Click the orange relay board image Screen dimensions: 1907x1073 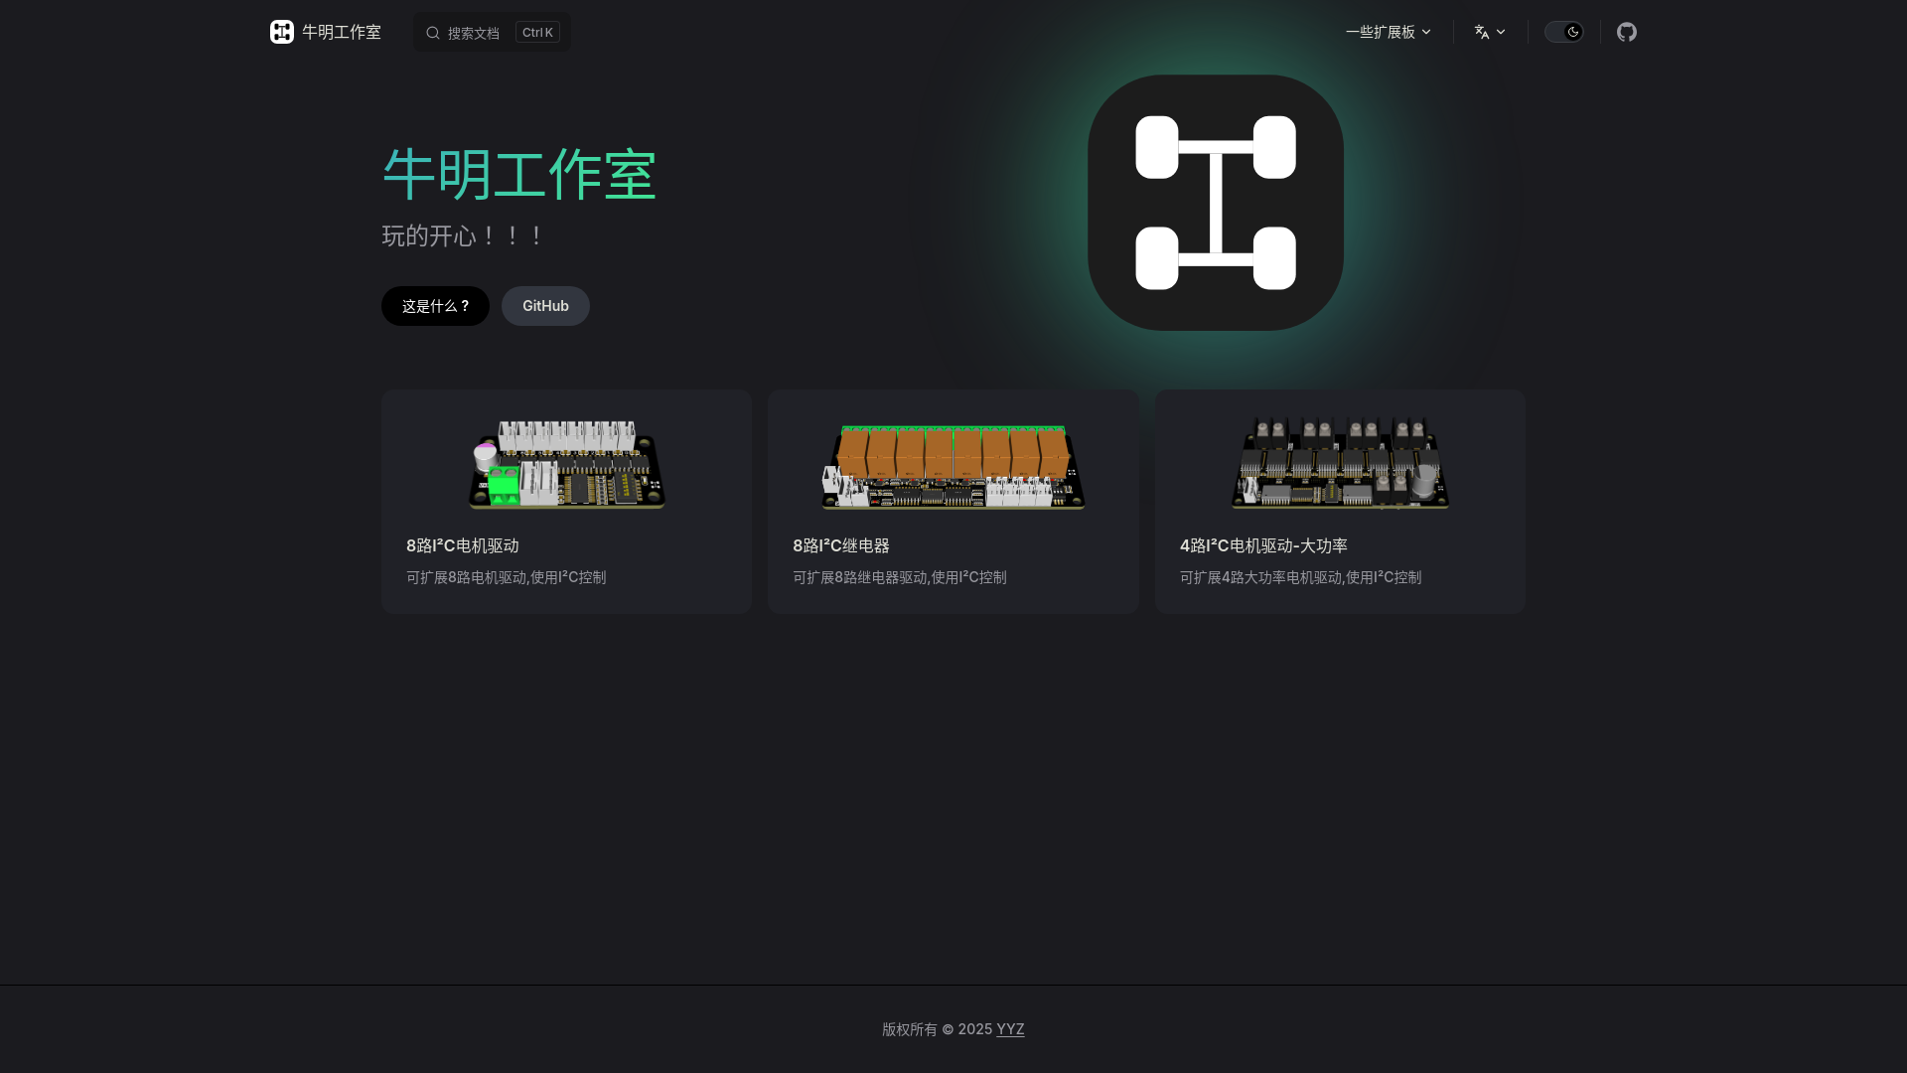click(x=953, y=466)
